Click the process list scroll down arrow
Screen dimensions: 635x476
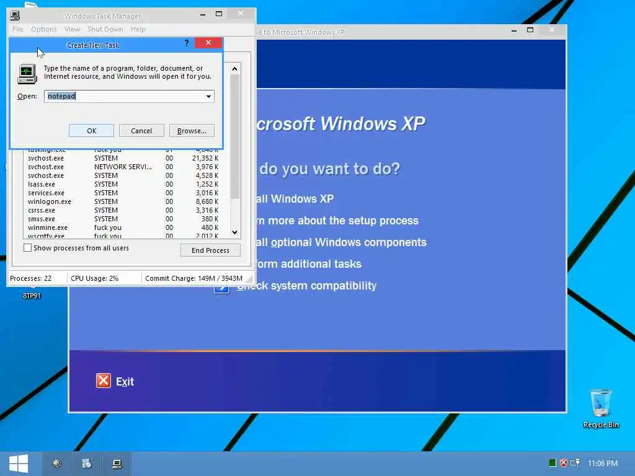(x=234, y=232)
